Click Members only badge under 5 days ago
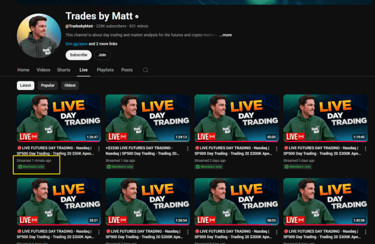This screenshot has width=375, height=244. (x=298, y=167)
